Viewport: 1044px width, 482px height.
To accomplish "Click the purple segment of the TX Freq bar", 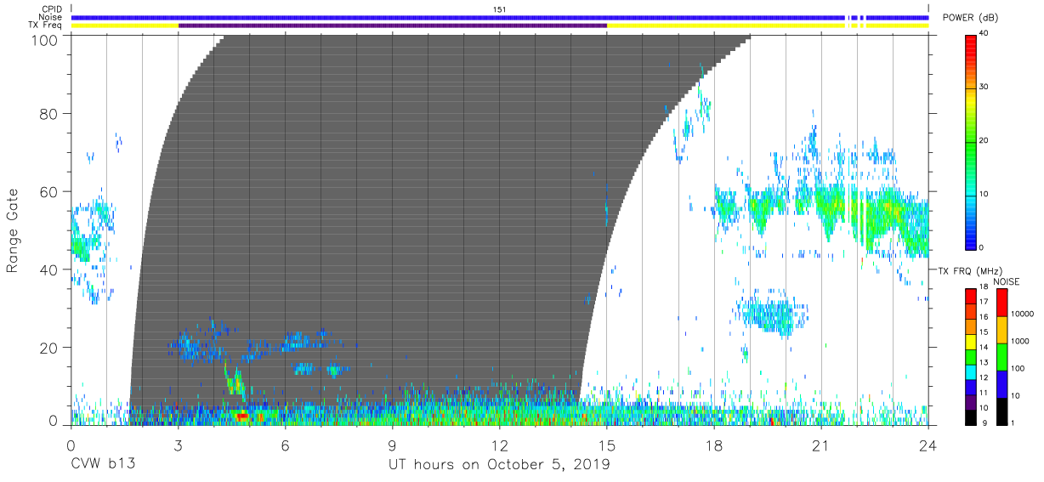I will pyautogui.click(x=392, y=26).
